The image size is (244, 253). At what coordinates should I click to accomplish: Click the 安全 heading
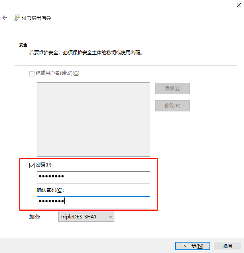(x=23, y=45)
